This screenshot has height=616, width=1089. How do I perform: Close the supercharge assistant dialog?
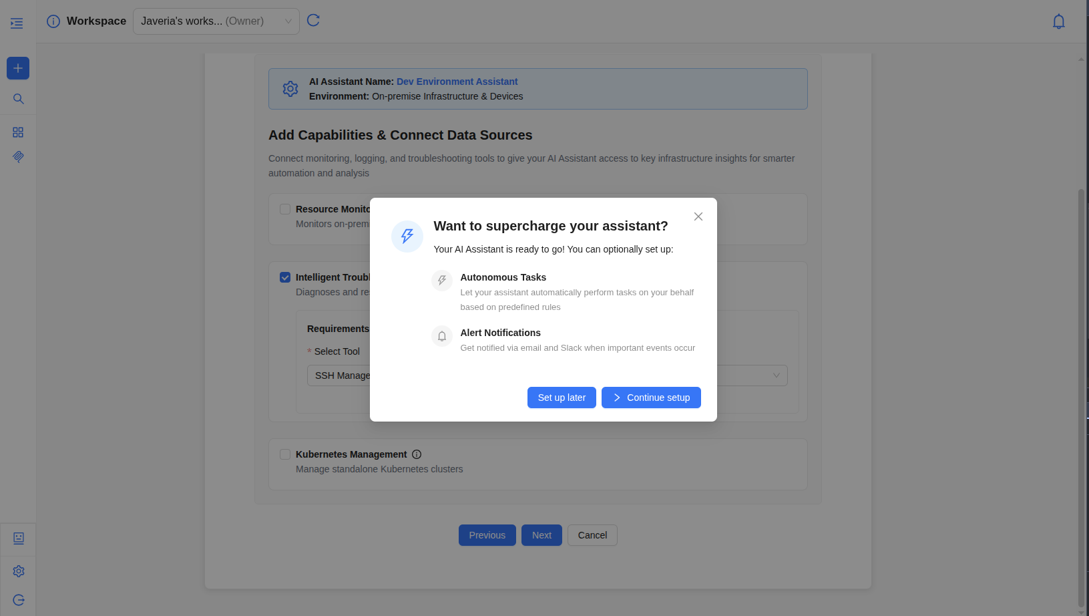tap(698, 216)
